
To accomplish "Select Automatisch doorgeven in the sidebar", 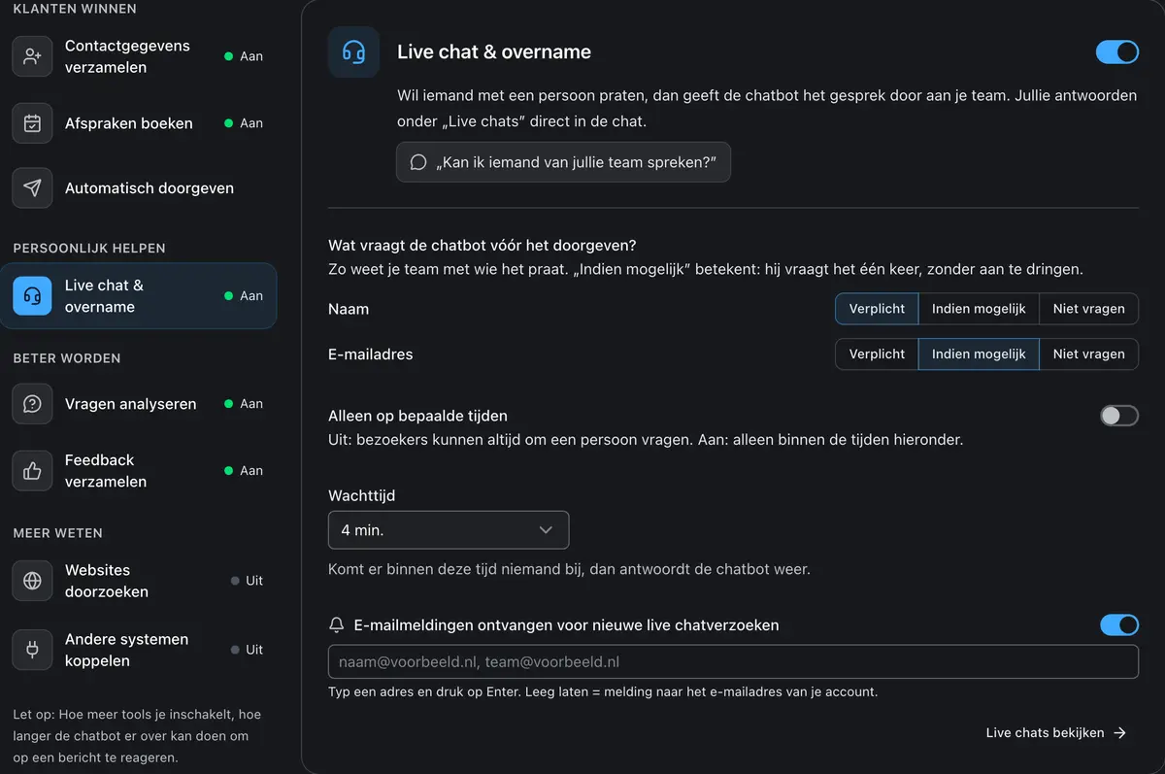I will tap(139, 188).
